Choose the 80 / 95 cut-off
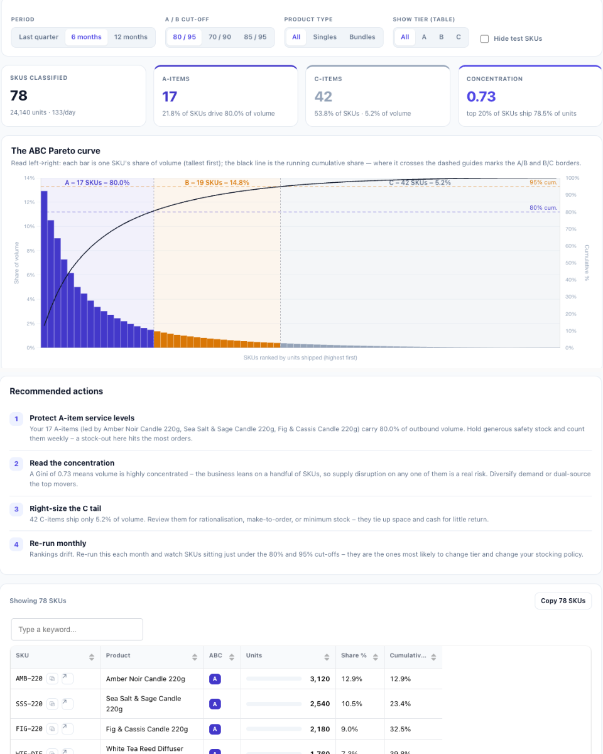Image resolution: width=603 pixels, height=754 pixels. coord(185,37)
